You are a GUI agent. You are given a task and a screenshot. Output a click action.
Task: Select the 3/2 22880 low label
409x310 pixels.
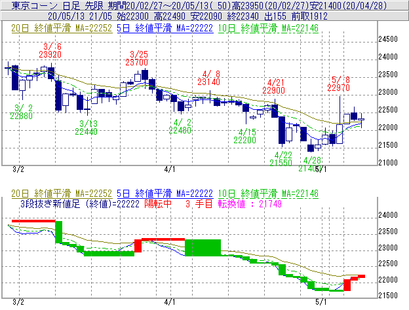pos(22,112)
